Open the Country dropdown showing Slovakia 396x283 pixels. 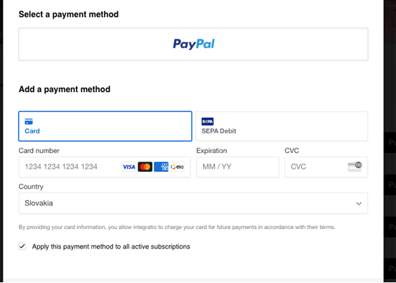pyautogui.click(x=193, y=203)
